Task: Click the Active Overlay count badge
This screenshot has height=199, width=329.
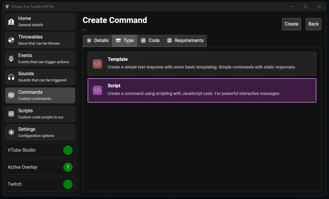Action: pos(68,167)
